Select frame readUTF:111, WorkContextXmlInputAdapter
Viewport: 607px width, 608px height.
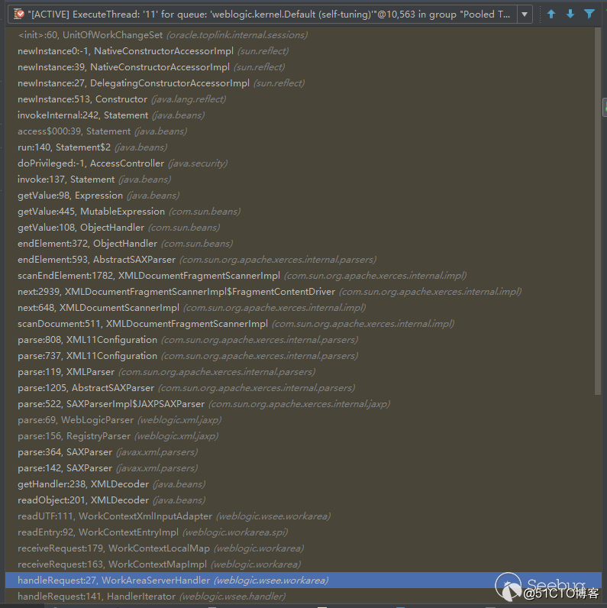click(x=303, y=516)
